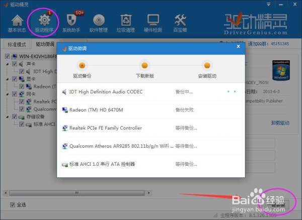Toggle the Realtek PC checkbox in tree

click(22, 101)
